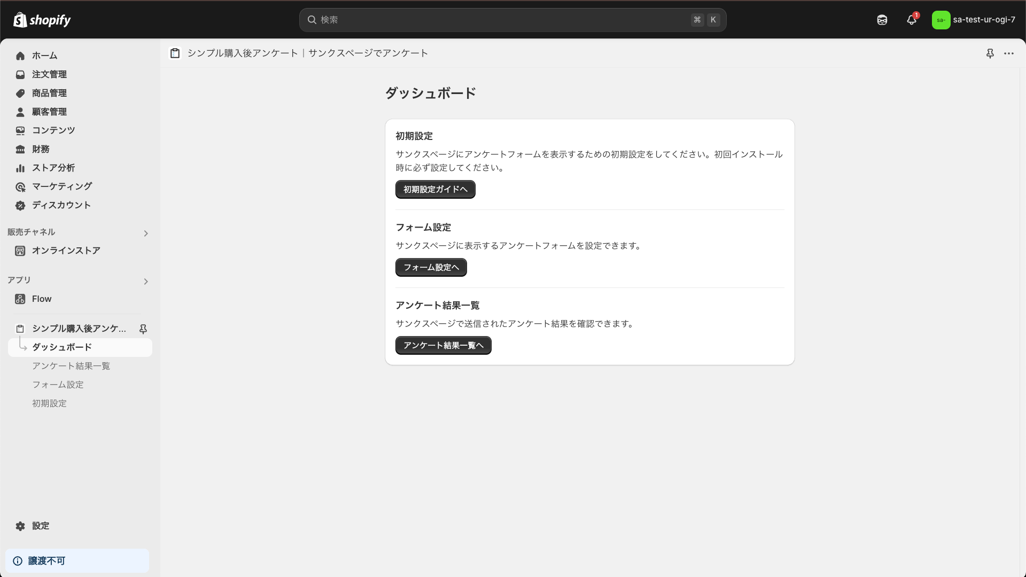Click the green sa- store avatar

(942, 20)
